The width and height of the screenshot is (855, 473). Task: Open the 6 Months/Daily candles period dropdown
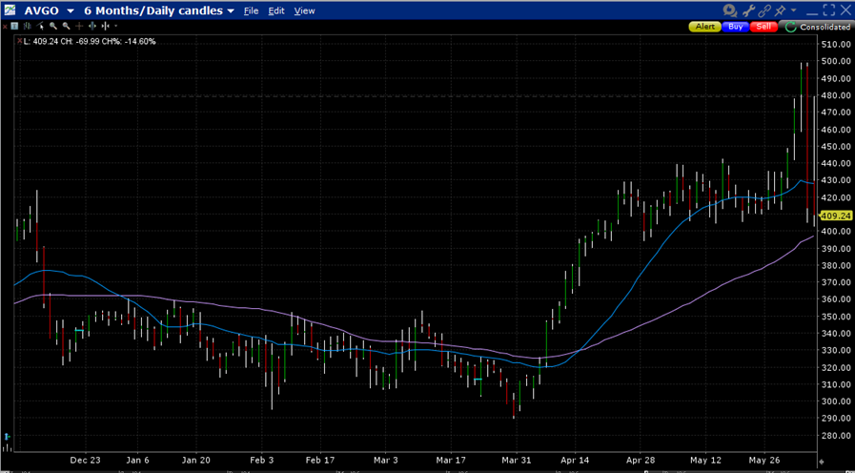(231, 10)
